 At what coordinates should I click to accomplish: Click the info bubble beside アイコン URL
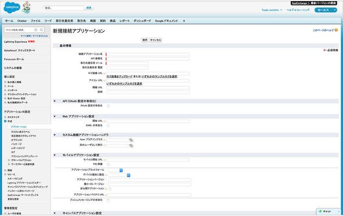(105, 81)
